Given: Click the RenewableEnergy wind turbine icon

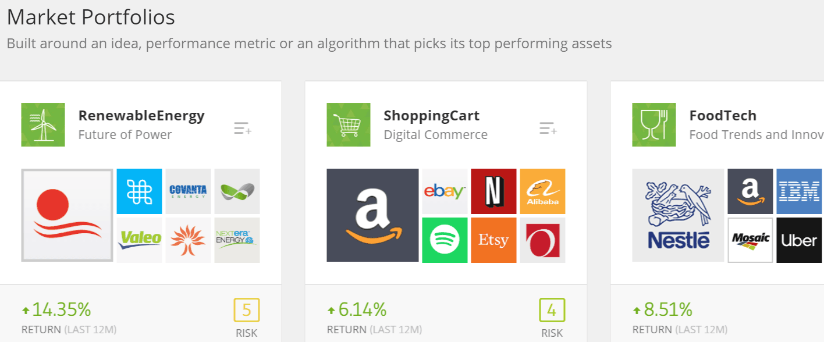Looking at the screenshot, I should (43, 124).
